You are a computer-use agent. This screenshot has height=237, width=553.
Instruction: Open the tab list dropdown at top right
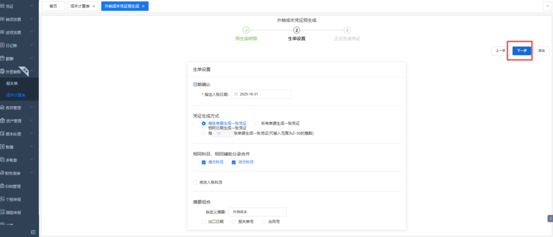546,6
